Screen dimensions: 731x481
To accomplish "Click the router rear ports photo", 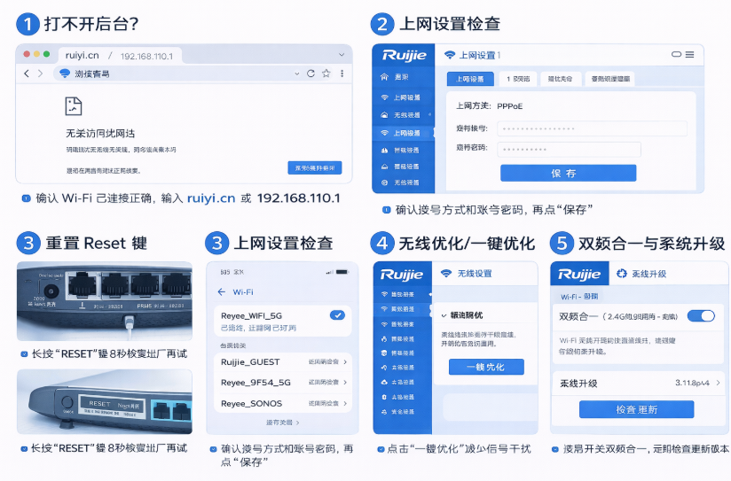I will click(105, 301).
